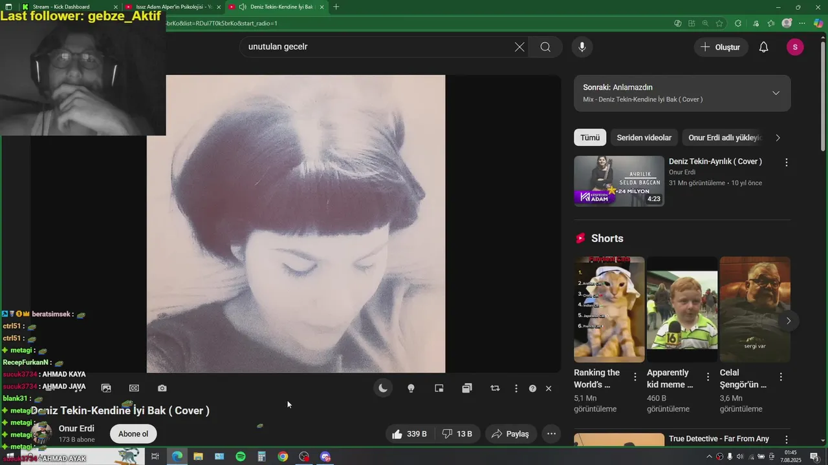Image resolution: width=828 pixels, height=465 pixels.
Task: Share the video with the Paylaş button
Action: 510,434
